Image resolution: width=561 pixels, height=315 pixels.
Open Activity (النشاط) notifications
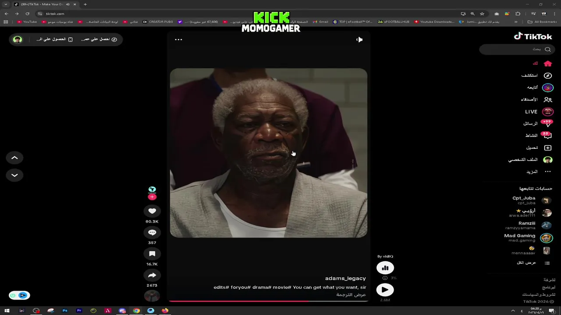click(539, 136)
